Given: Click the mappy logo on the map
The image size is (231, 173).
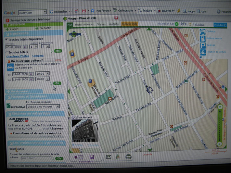Looking at the screenshot, I should [75, 34].
